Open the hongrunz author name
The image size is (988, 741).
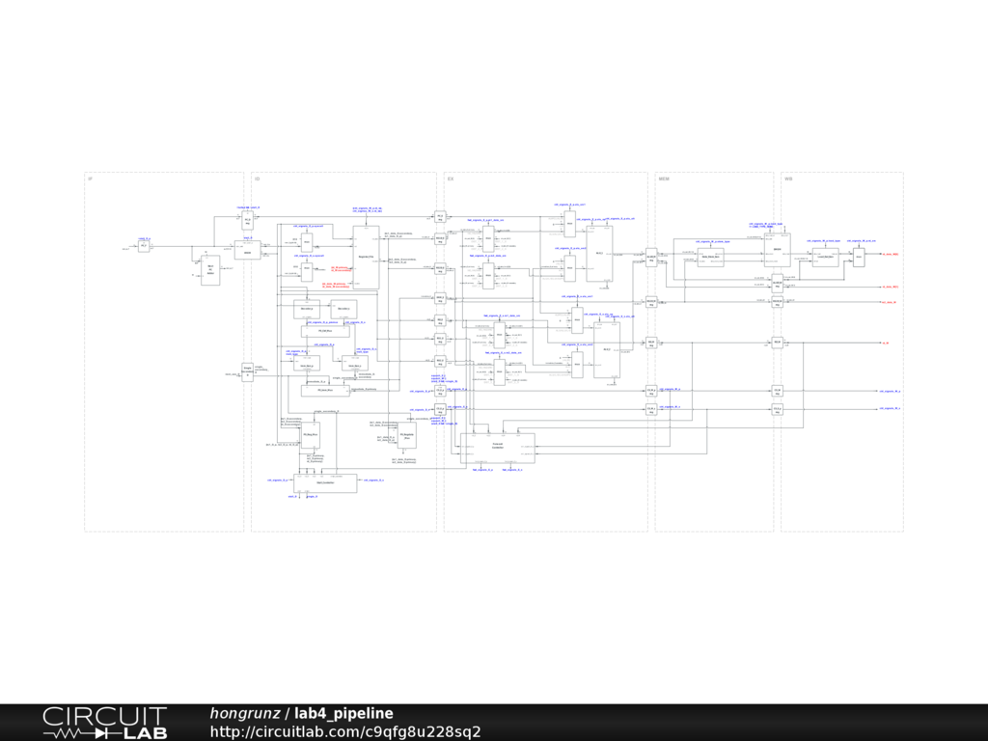coord(242,713)
